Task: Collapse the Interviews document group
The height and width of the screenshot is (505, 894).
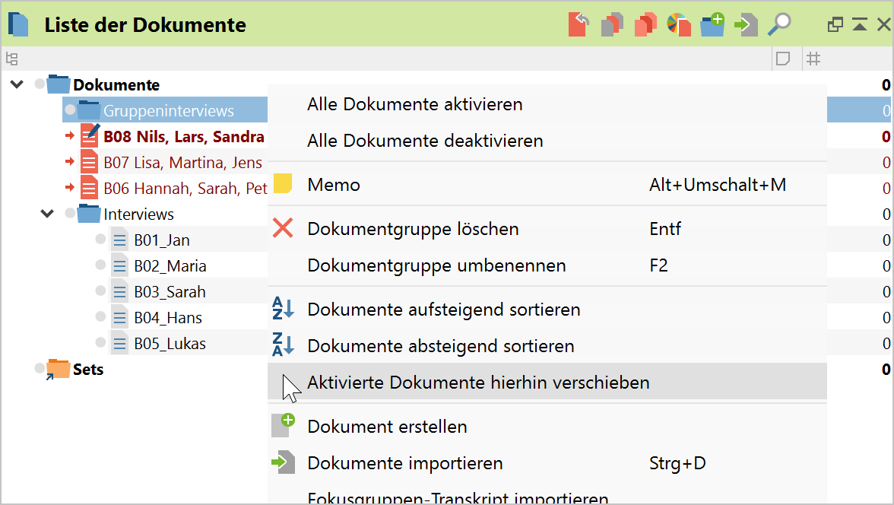Action: (47, 214)
